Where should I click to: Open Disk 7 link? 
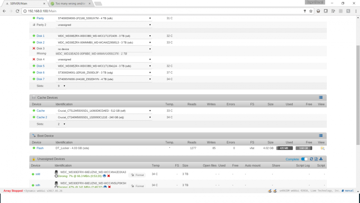tap(40, 79)
